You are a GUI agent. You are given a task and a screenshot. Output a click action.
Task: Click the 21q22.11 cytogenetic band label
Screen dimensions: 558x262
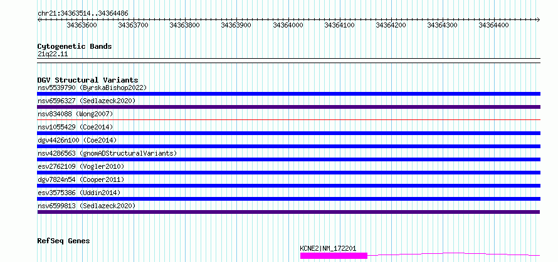52,54
